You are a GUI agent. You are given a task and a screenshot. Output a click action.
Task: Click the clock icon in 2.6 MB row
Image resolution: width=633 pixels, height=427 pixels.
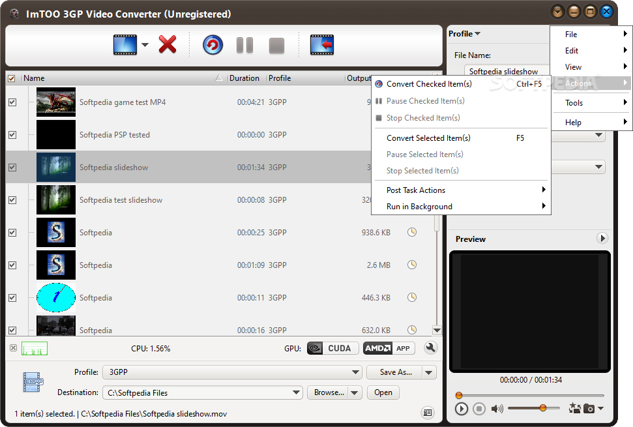[x=412, y=265]
